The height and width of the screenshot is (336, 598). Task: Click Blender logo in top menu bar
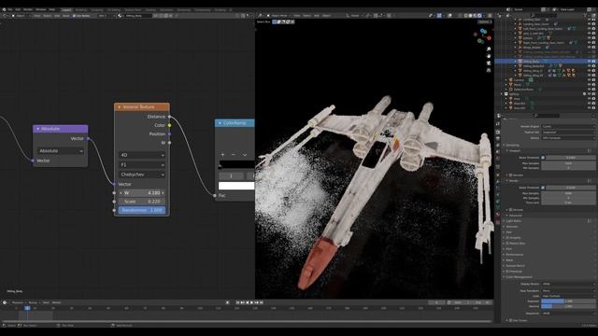[4, 9]
